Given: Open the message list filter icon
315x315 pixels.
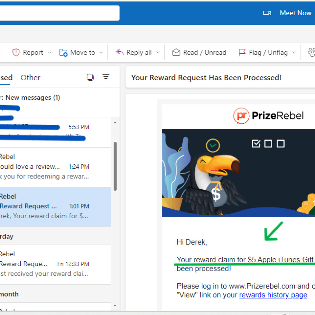Looking at the screenshot, I should (x=106, y=77).
